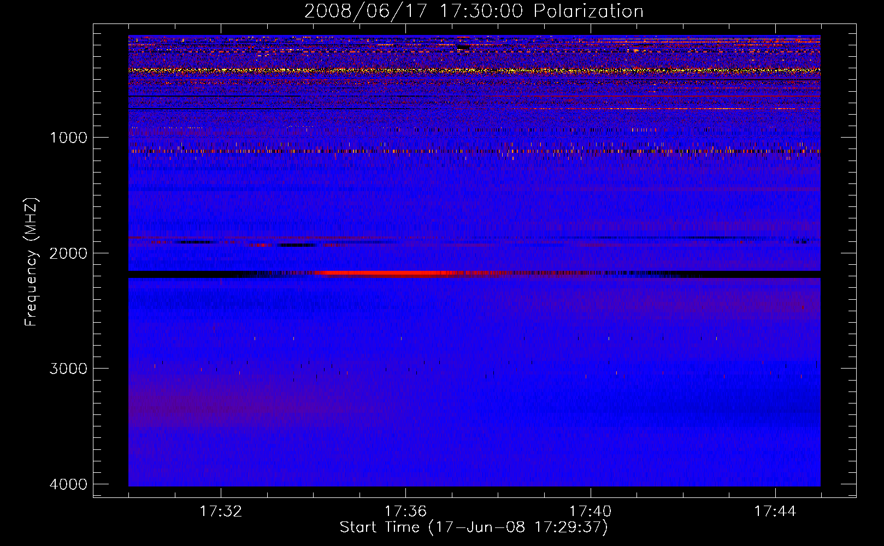Select the 1000 frequency tick label
The width and height of the screenshot is (884, 546).
point(69,137)
